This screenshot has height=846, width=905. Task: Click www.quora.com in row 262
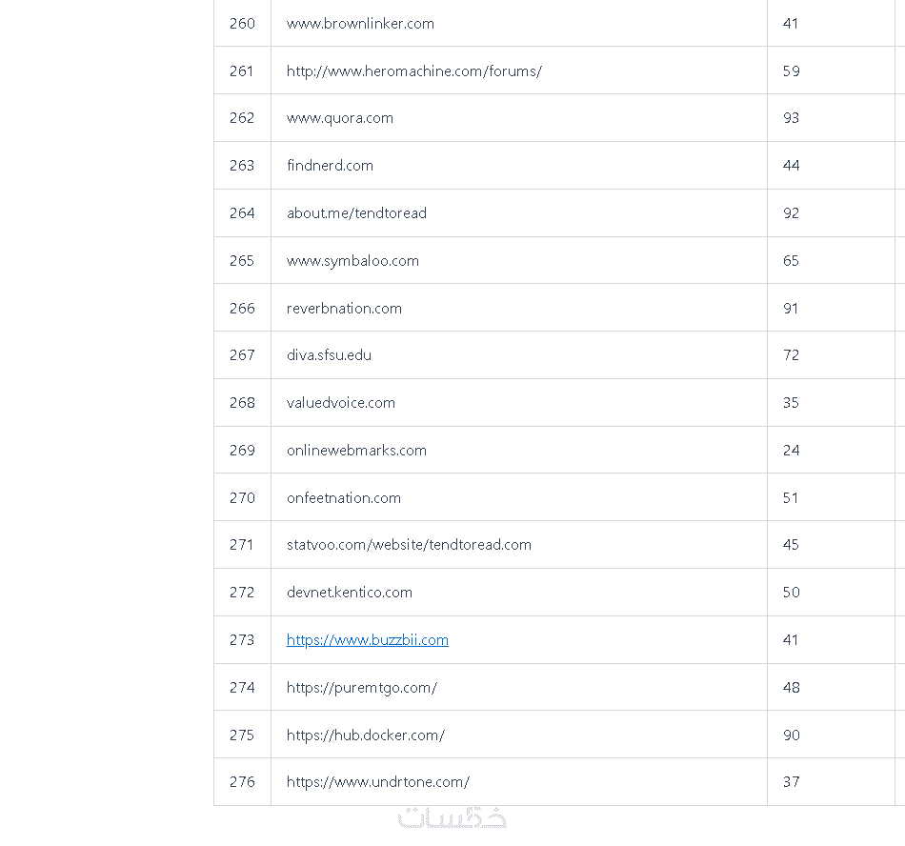point(340,118)
